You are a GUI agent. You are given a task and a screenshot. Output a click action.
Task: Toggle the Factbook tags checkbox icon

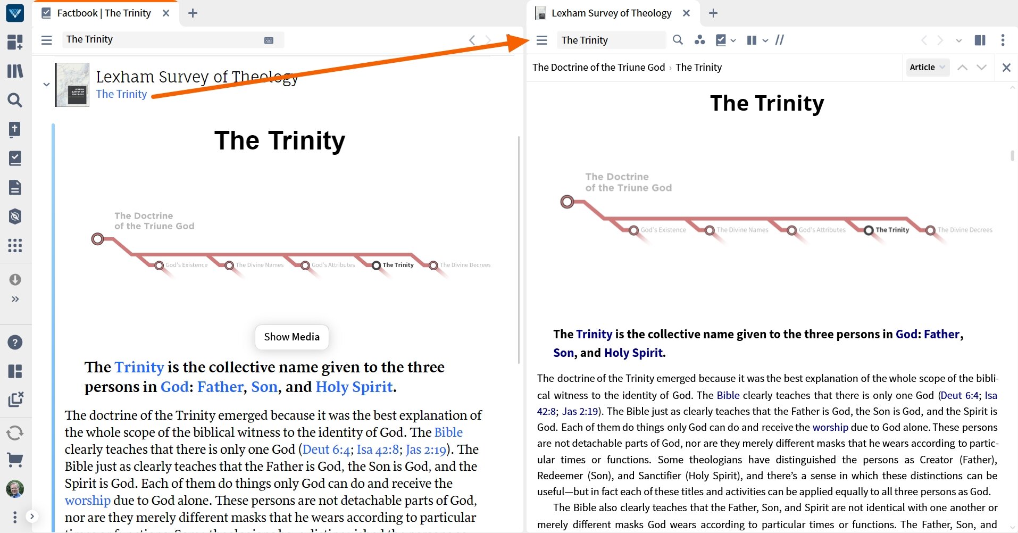721,40
